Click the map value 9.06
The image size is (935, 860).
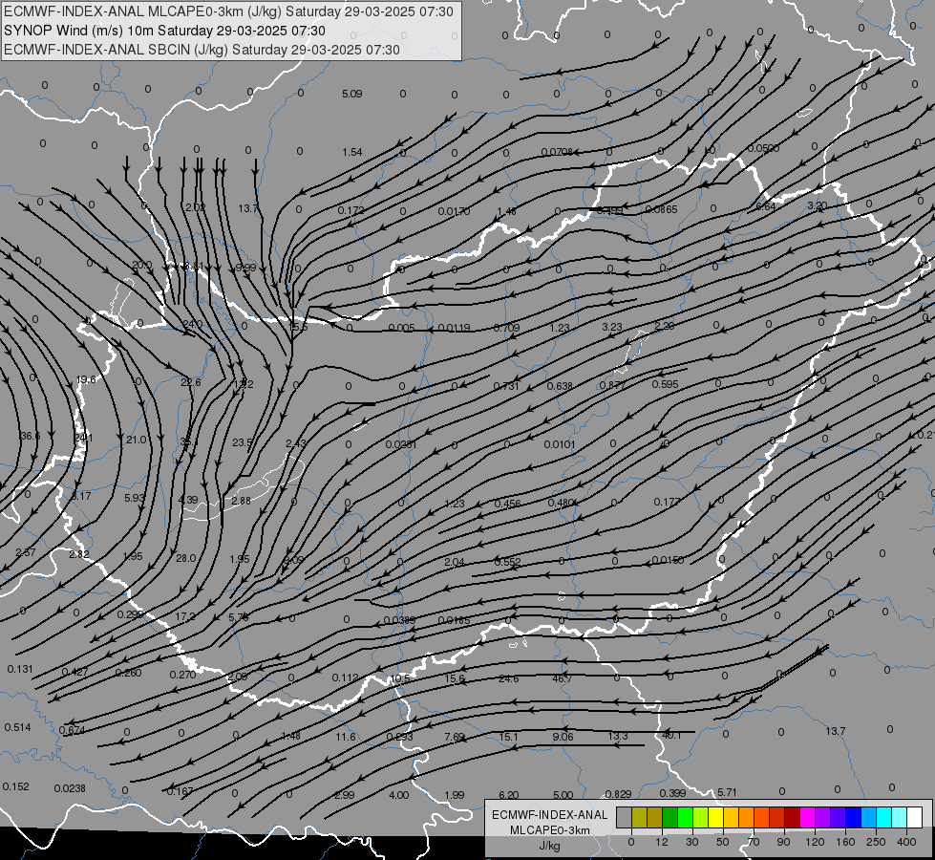click(x=563, y=737)
